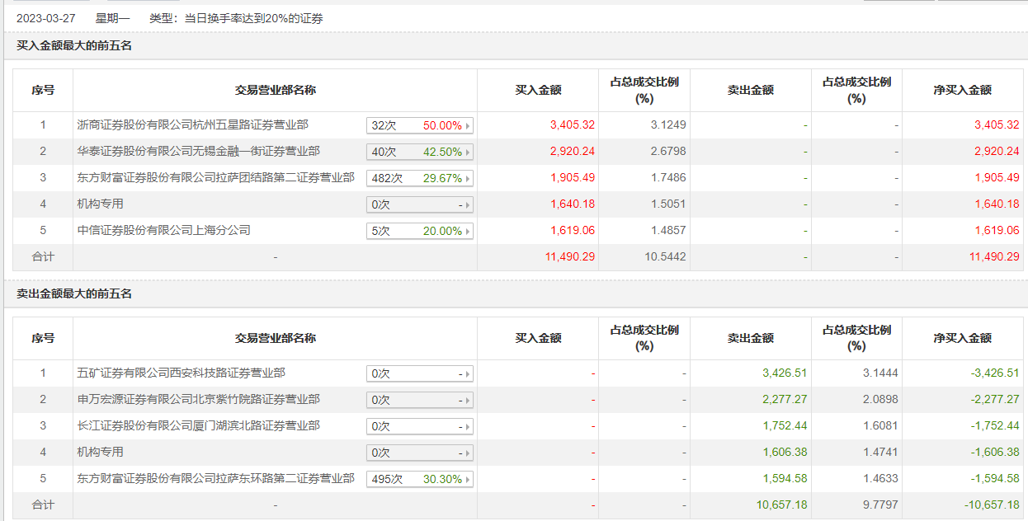The height and width of the screenshot is (521, 1028).
Task: Click arrow icon in 五矿证券 0次 box
Action: tap(468, 374)
